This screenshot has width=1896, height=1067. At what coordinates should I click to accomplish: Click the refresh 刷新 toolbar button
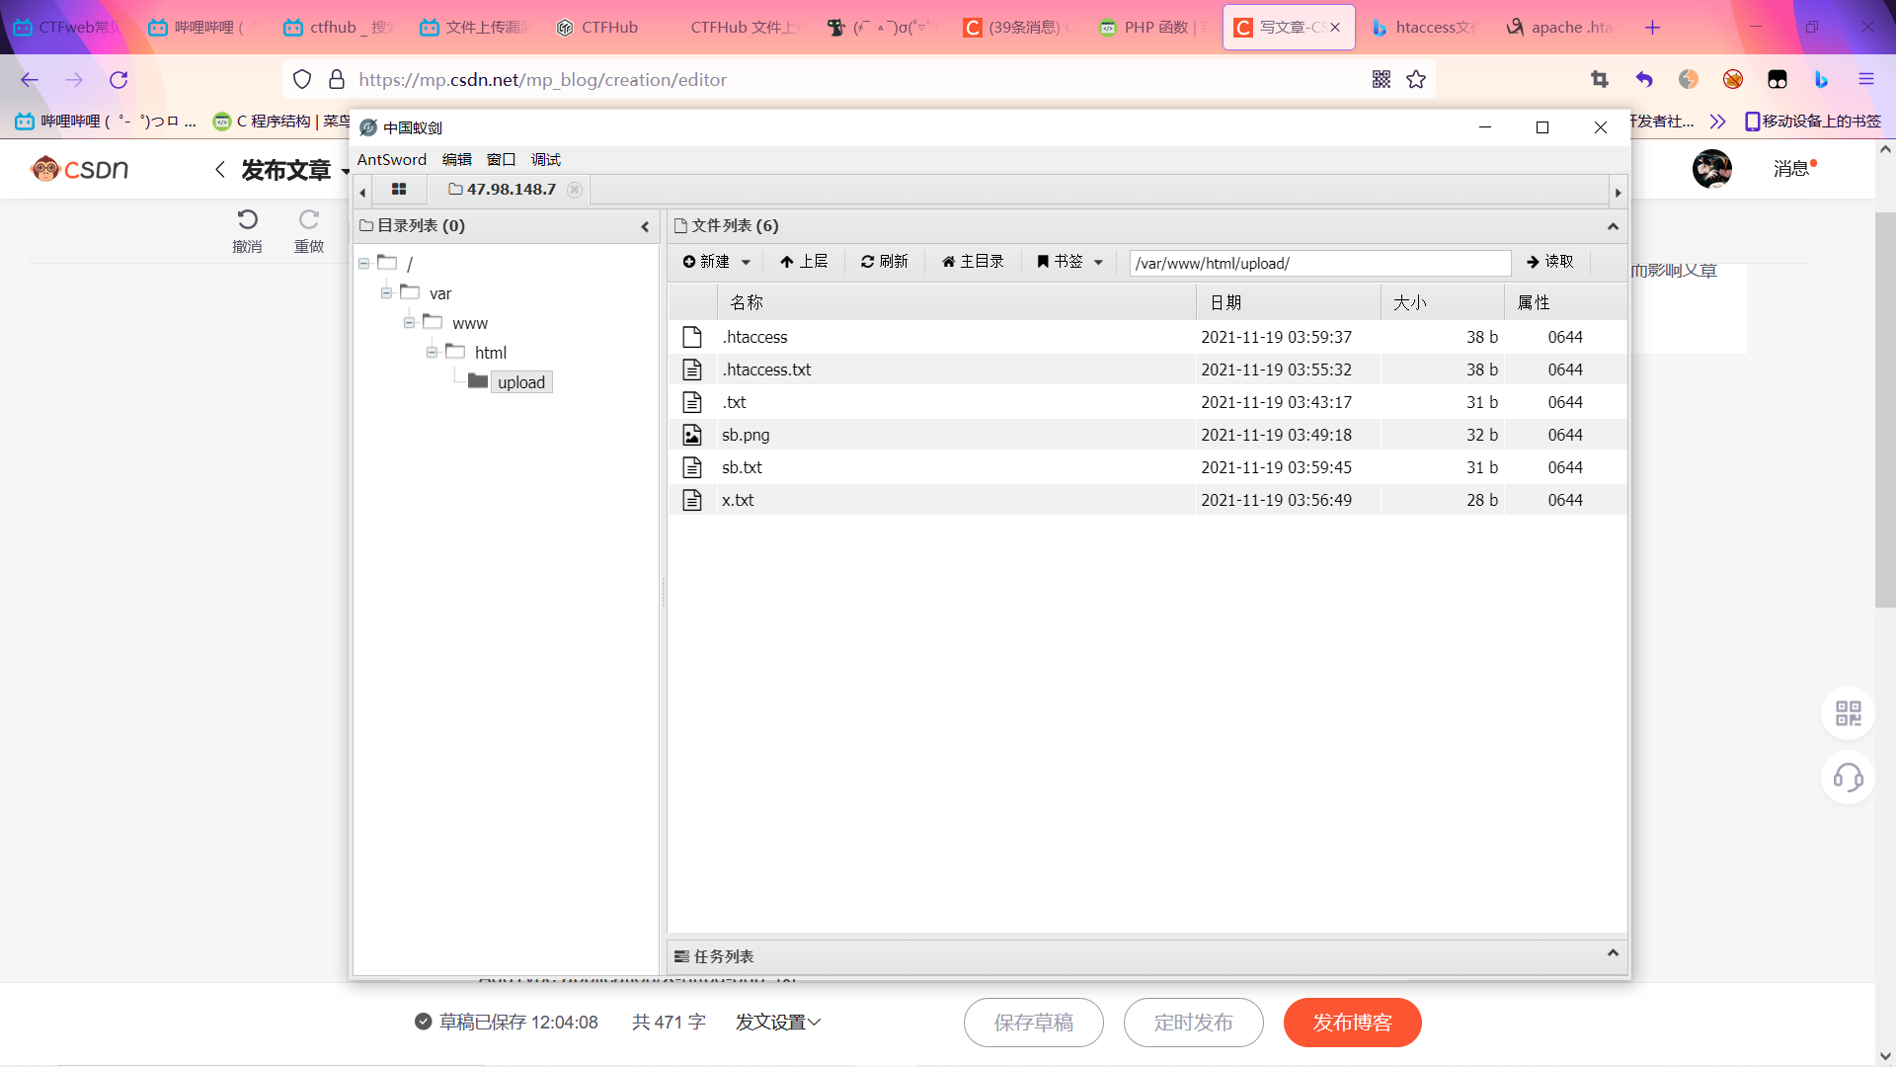884,262
